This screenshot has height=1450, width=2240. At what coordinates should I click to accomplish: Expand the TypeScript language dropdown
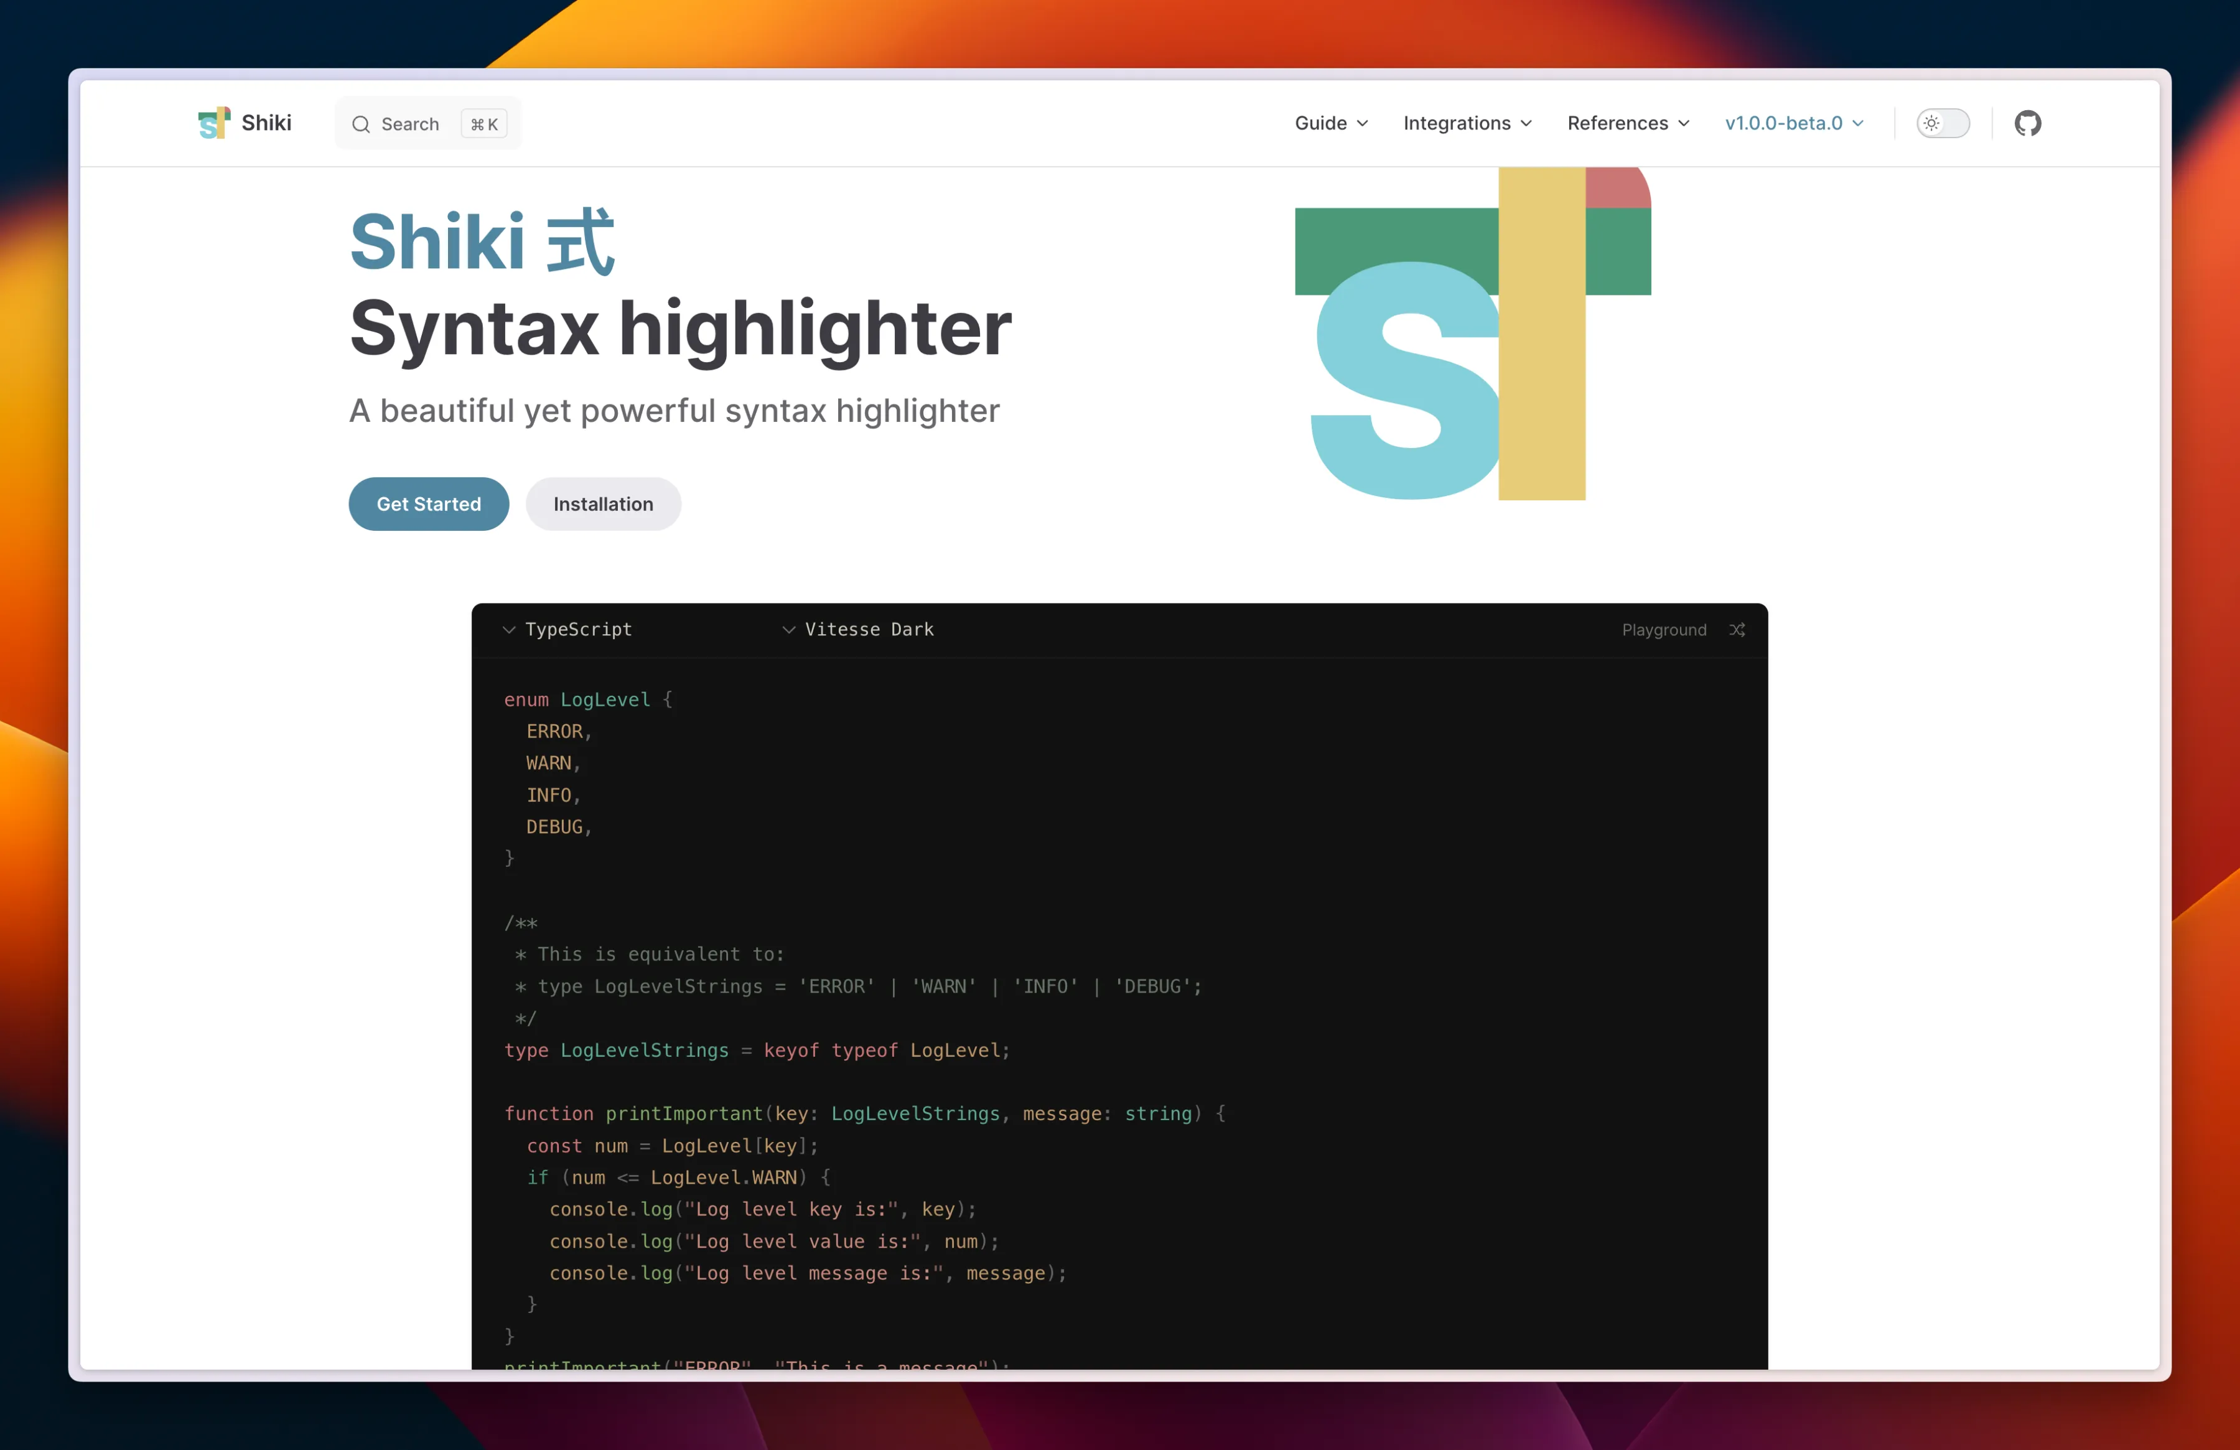pos(578,630)
